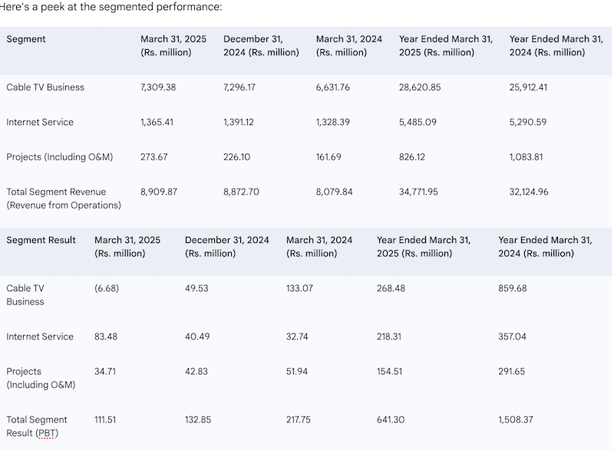Select Projects yearly revenue 1,083.81
This screenshot has height=450, width=614.
[526, 157]
